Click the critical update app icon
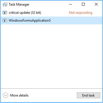This screenshot has height=103, width=103. click(5, 13)
